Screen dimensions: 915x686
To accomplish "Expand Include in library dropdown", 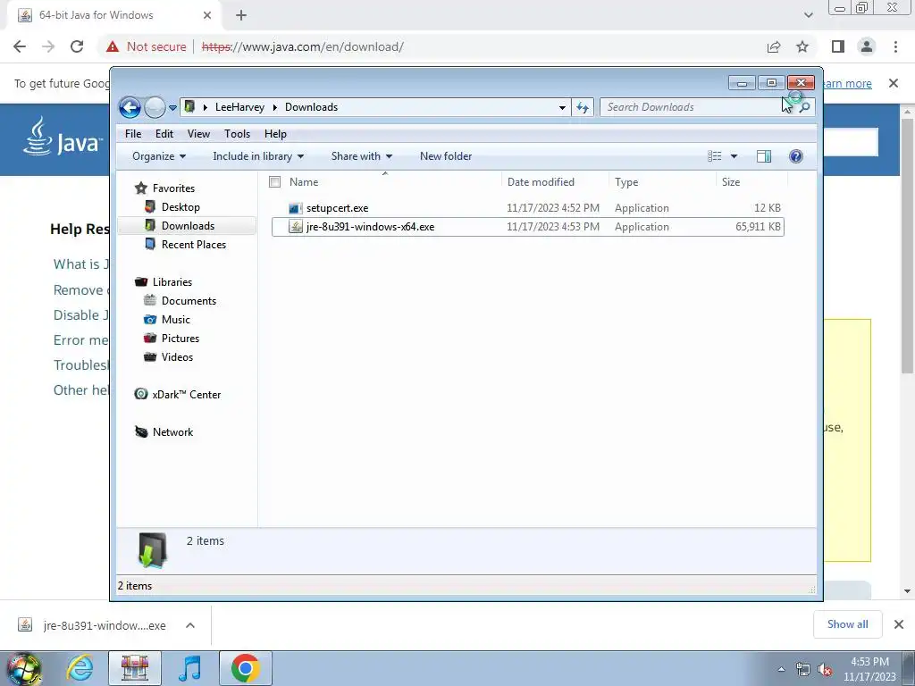I will coord(258,156).
